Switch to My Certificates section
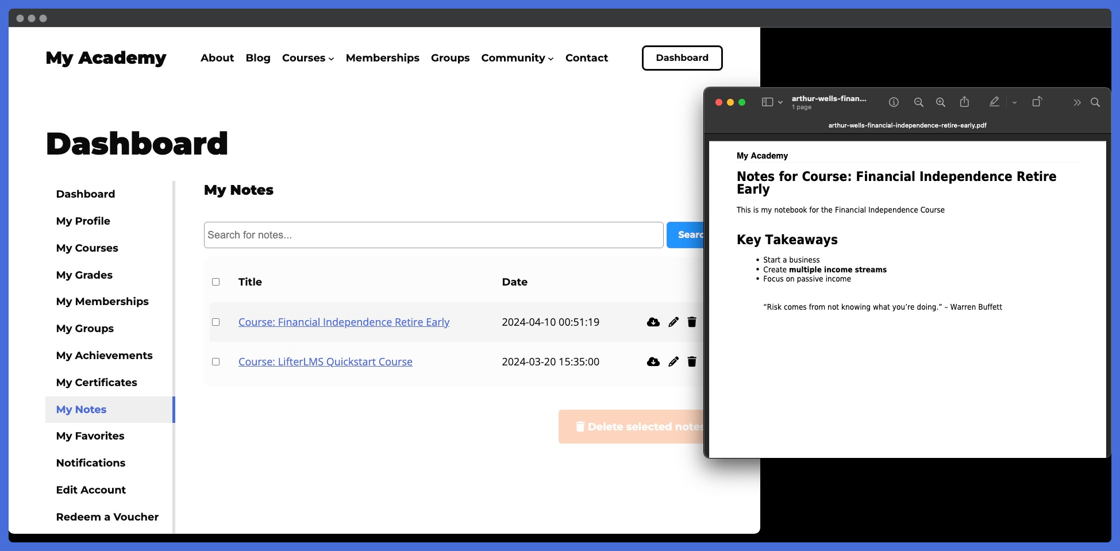This screenshot has width=1120, height=551. tap(97, 382)
